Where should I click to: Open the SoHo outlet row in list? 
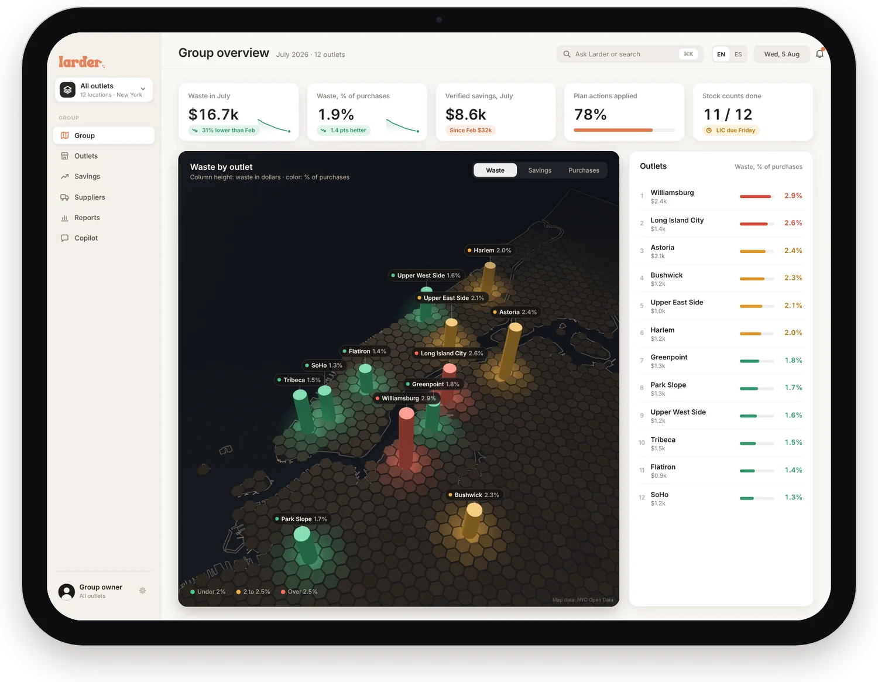pos(721,498)
